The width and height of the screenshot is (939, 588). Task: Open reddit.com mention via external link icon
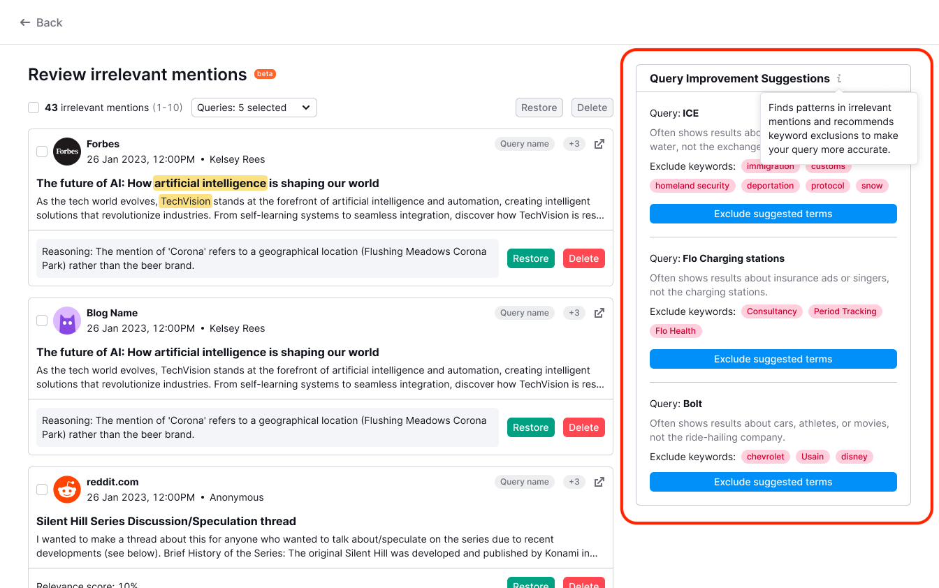coord(599,482)
